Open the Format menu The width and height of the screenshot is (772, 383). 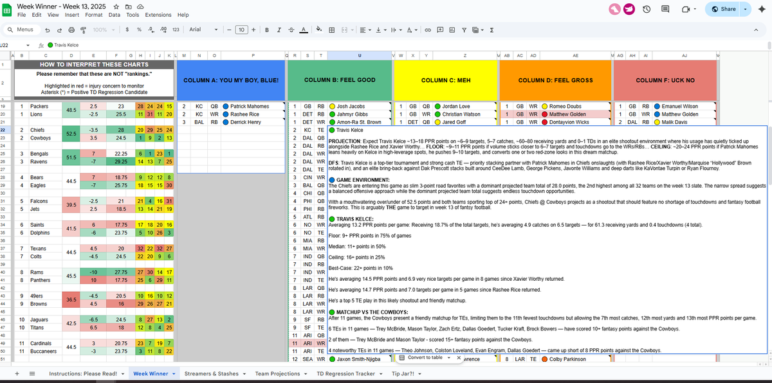point(94,15)
